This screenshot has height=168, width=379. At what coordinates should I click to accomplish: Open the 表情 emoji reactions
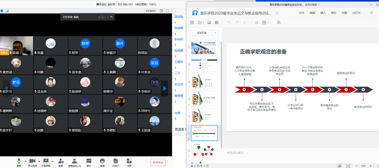point(102,162)
